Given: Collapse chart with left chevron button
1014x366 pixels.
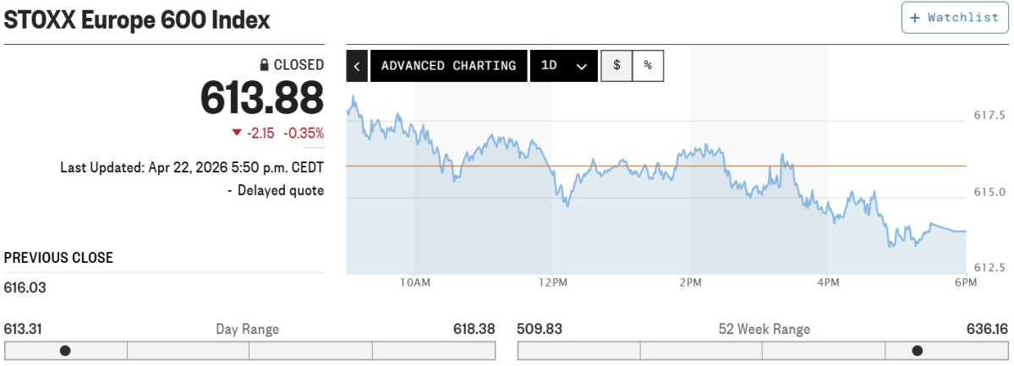Looking at the screenshot, I should point(357,66).
